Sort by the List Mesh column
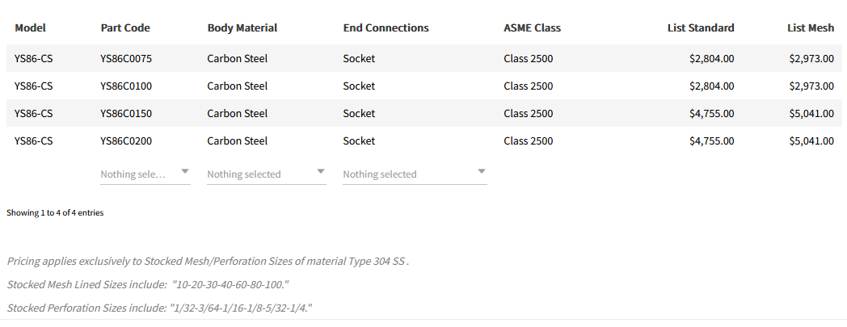 (810, 27)
